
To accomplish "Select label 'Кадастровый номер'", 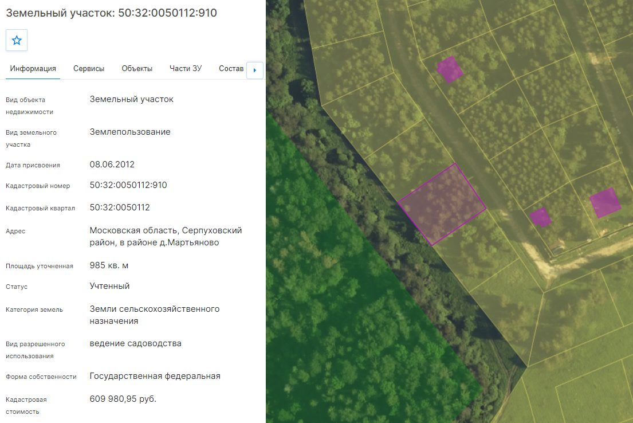I will 38,186.
